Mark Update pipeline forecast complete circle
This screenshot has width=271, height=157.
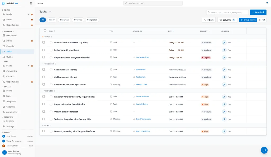(x=51, y=112)
